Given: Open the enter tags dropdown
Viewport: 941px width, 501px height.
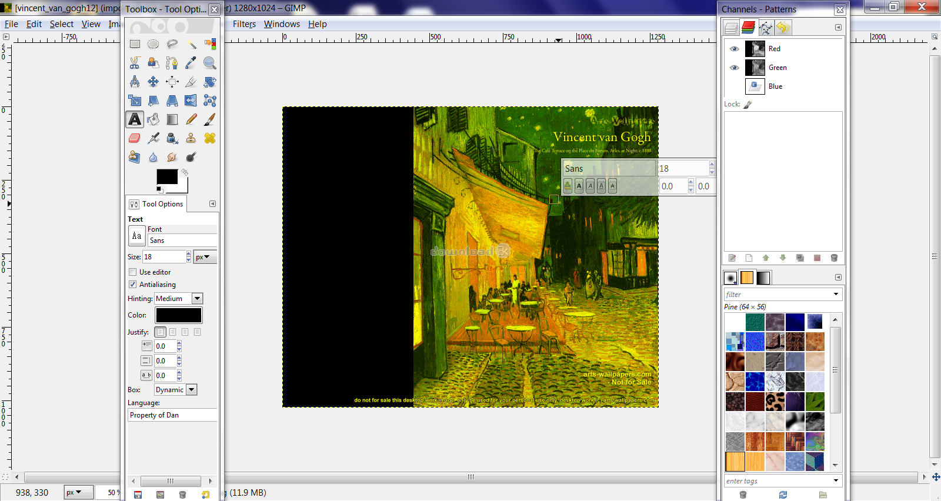Looking at the screenshot, I should coord(836,480).
